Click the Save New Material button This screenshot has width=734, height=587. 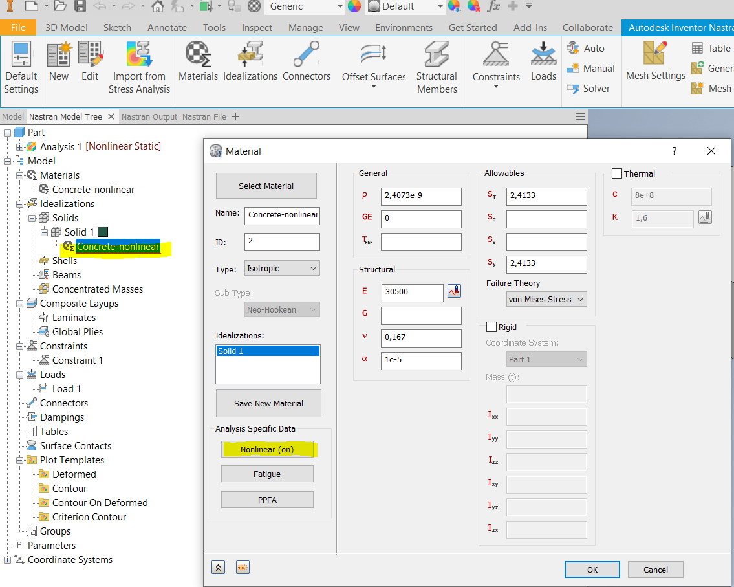point(268,403)
